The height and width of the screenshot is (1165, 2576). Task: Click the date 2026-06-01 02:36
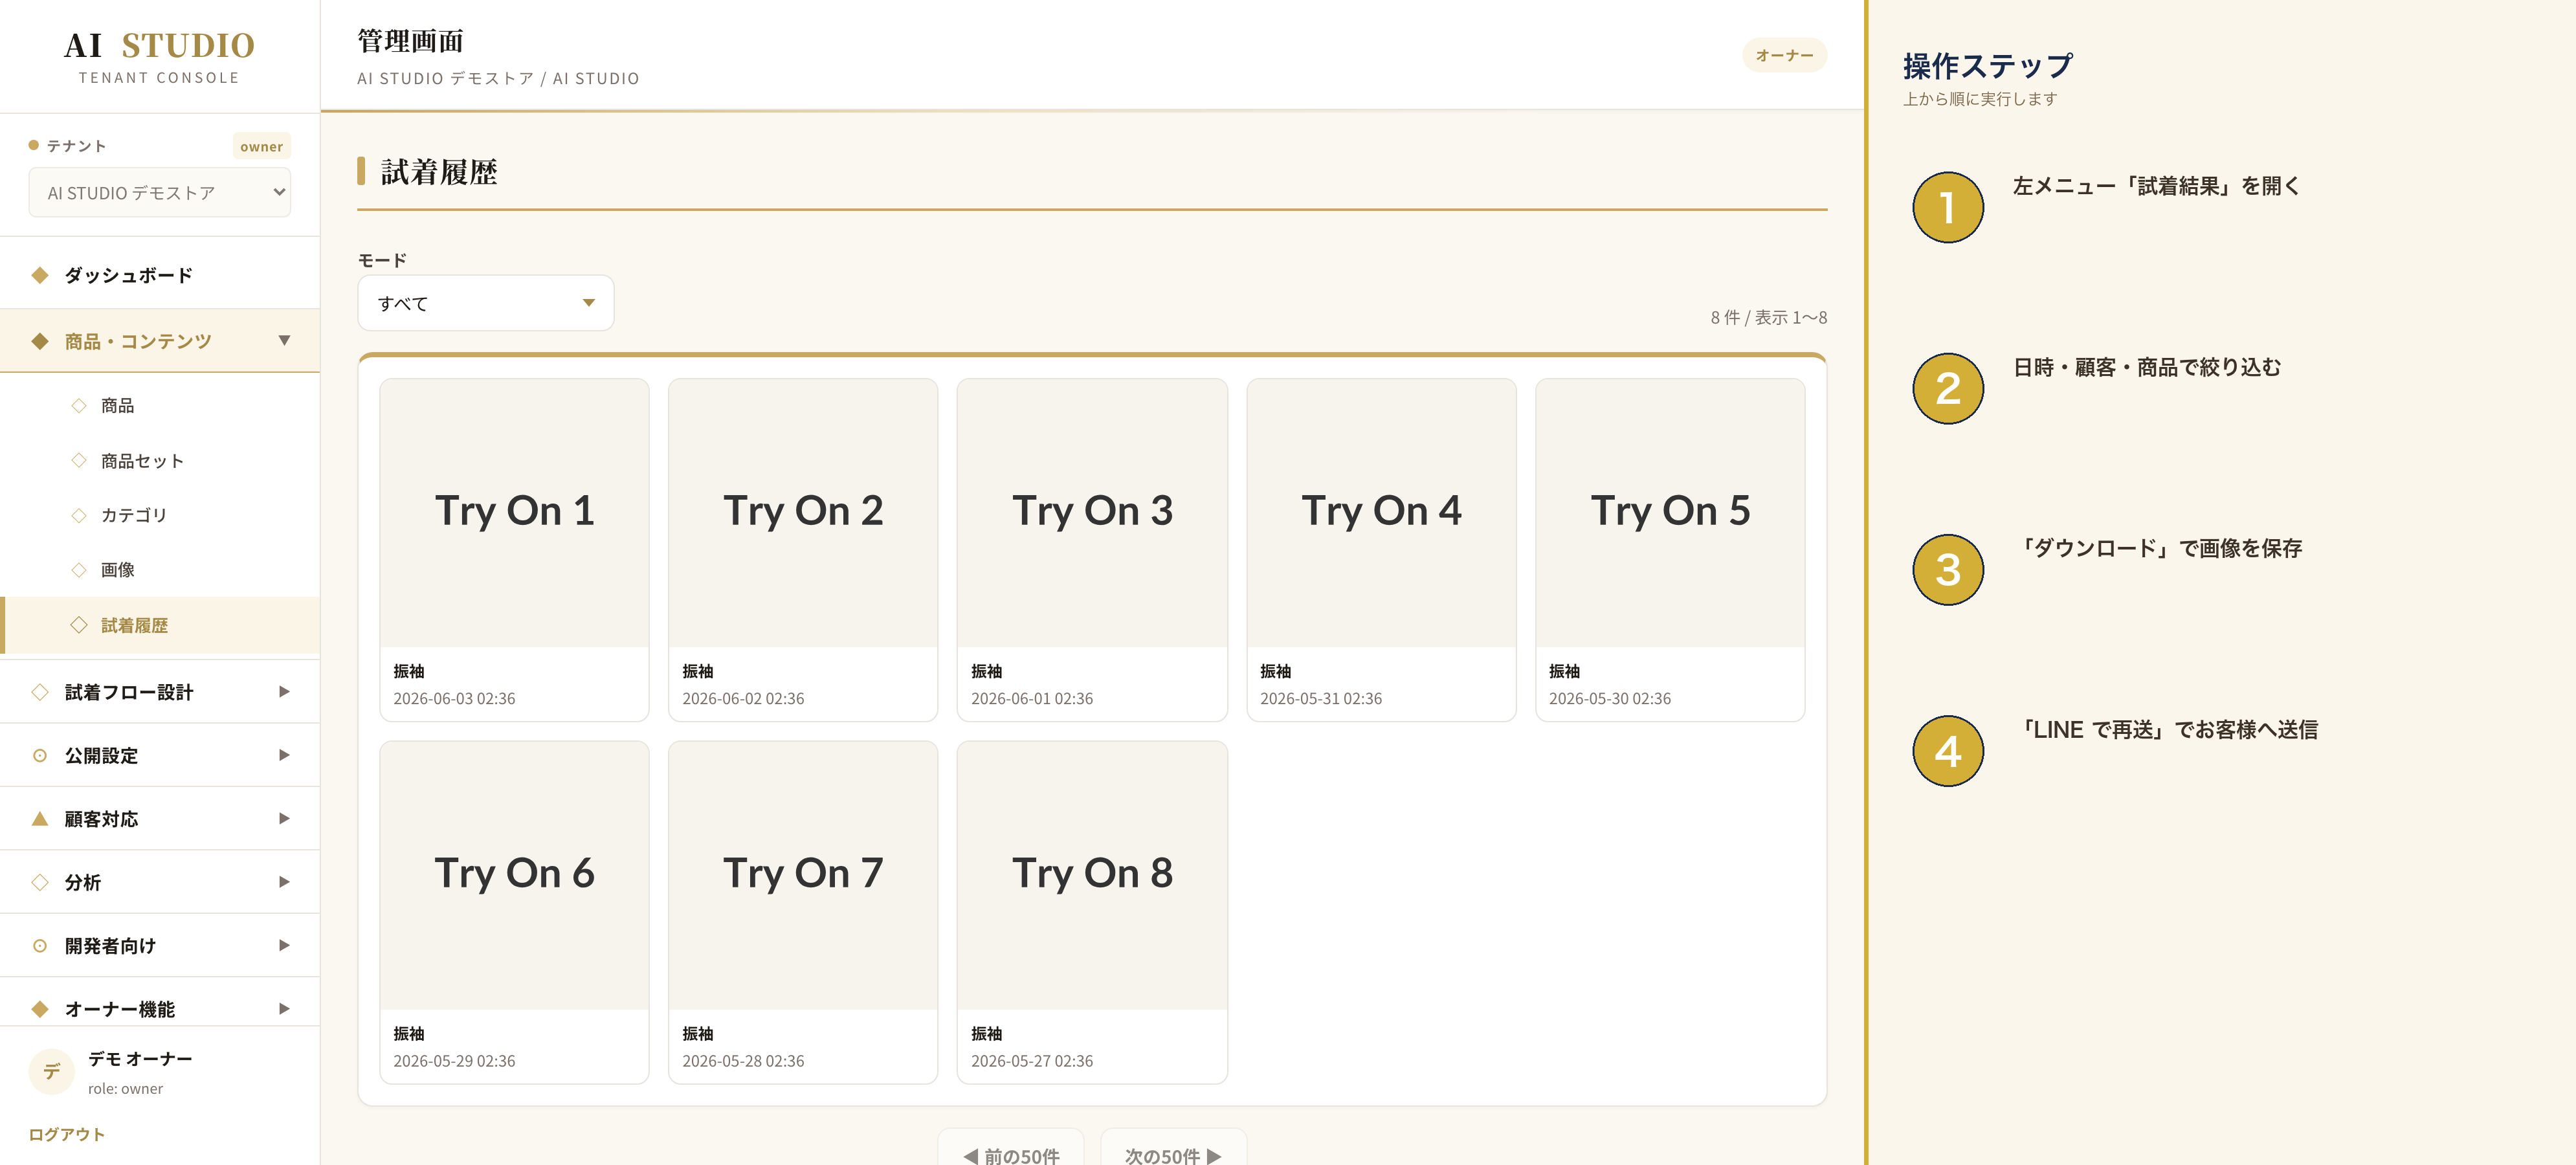(x=1032, y=698)
